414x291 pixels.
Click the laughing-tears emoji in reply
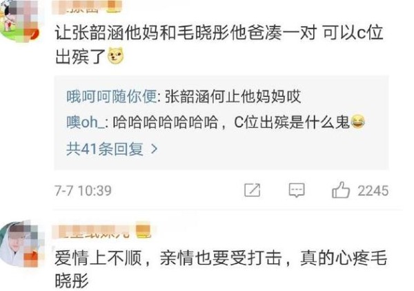pos(357,122)
